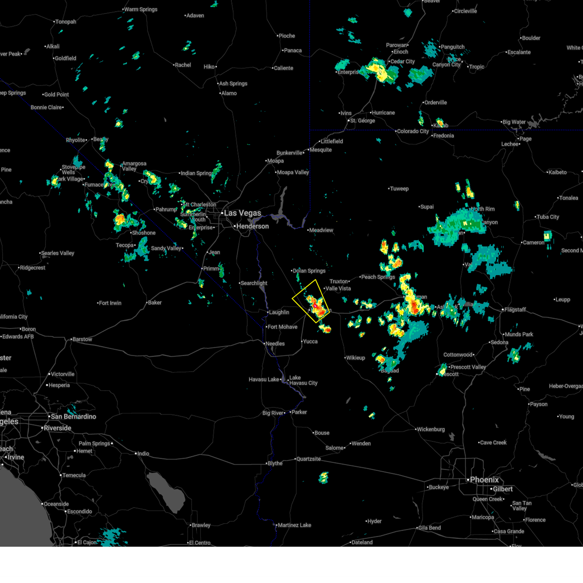Select the Yucca label
The width and height of the screenshot is (583, 583).
coord(310,342)
